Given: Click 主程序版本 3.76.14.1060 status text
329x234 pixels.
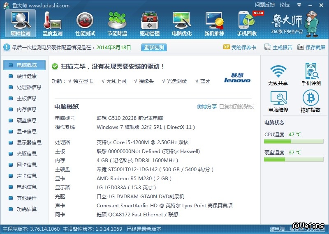Looking at the screenshot, I should (x=31, y=229).
